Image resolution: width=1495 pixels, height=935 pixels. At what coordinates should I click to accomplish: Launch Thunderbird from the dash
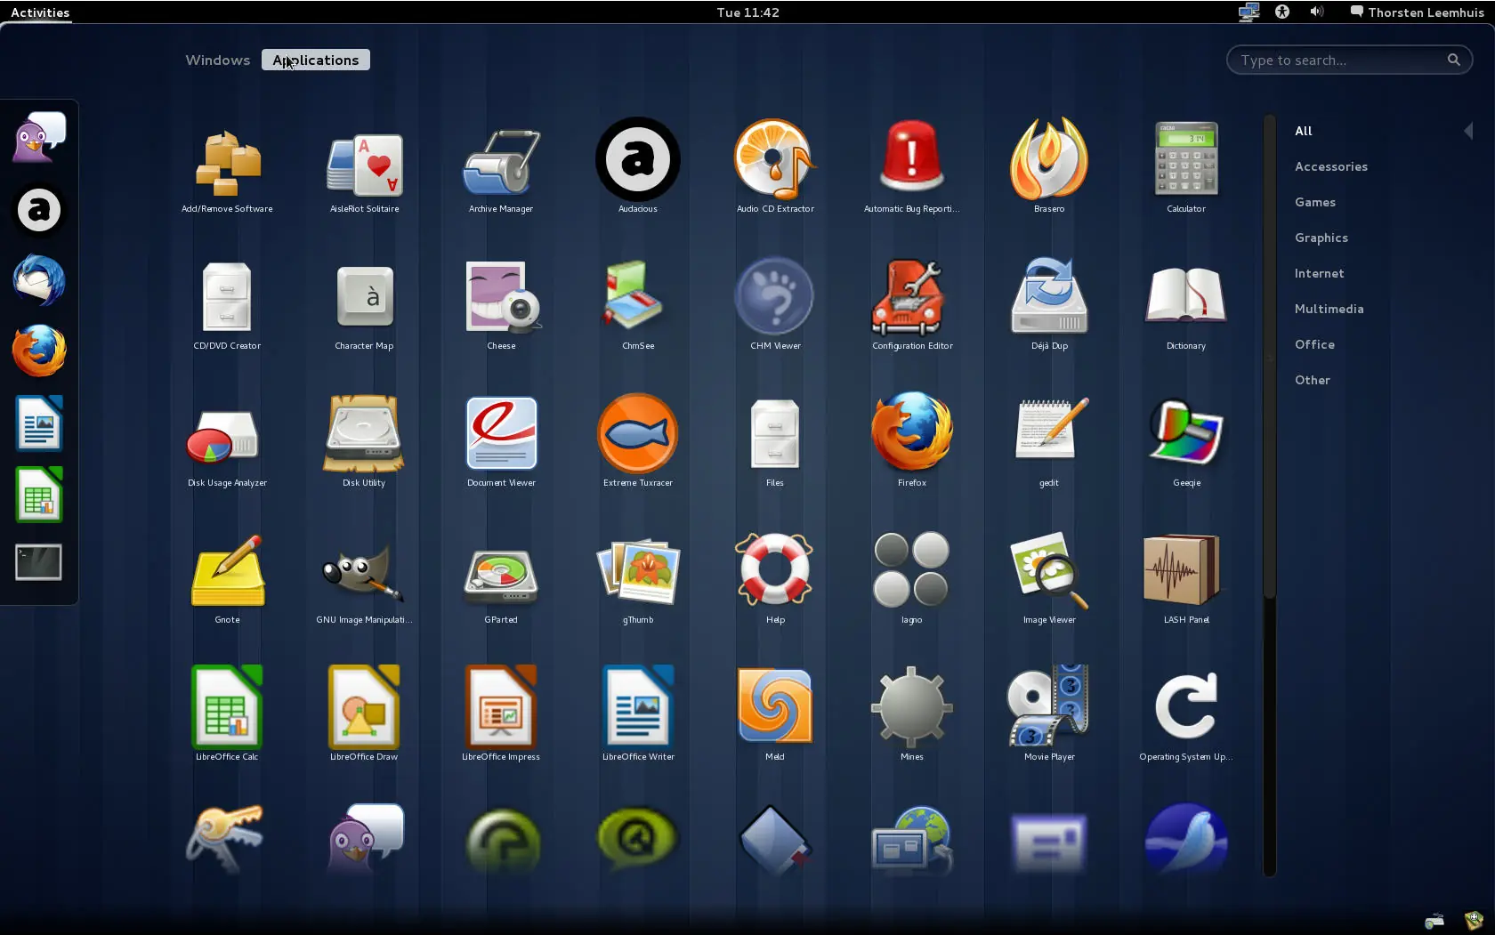tap(38, 280)
